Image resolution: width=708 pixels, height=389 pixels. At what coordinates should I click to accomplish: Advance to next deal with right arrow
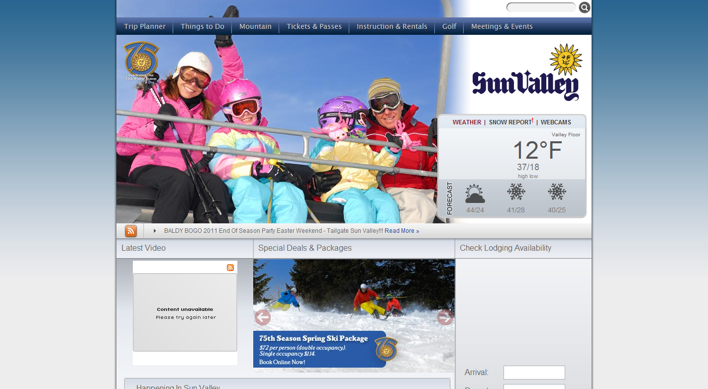(x=445, y=317)
